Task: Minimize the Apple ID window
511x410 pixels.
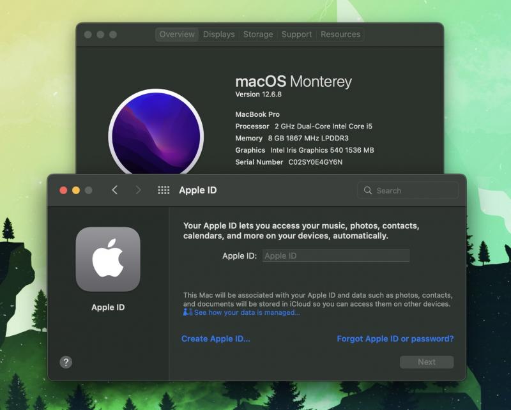Action: (x=76, y=190)
